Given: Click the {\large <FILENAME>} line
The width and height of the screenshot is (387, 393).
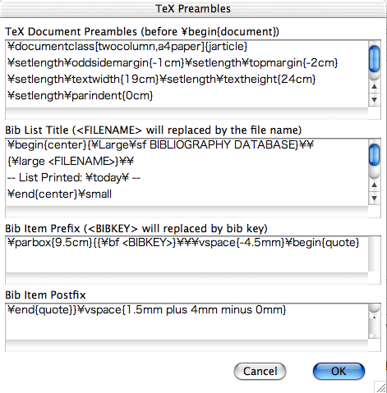Looking at the screenshot, I should tap(71, 162).
